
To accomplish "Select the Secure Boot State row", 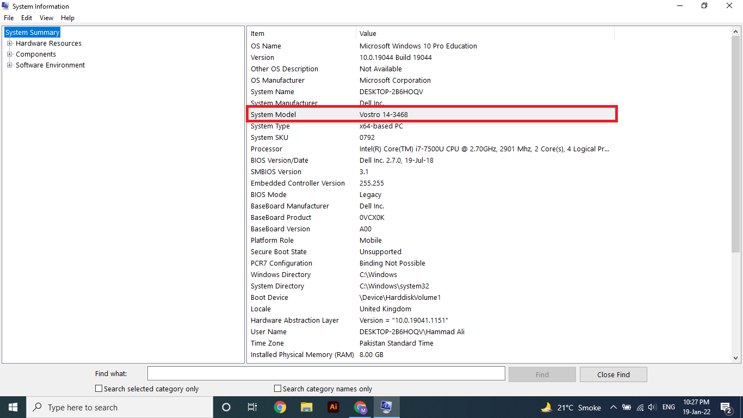I will tap(431, 252).
